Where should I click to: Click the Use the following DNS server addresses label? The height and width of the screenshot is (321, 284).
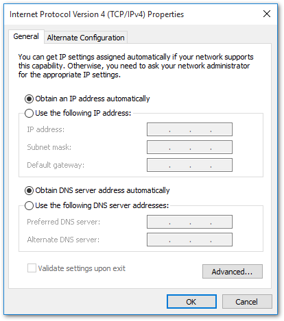[x=102, y=205]
